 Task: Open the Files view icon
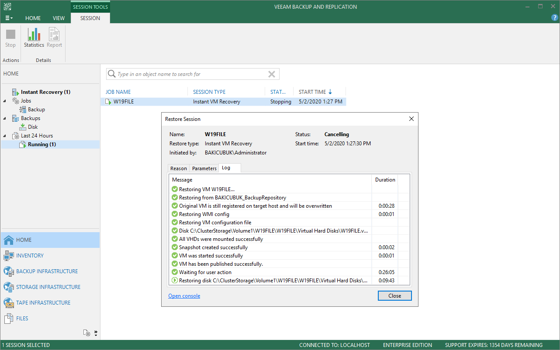9,319
